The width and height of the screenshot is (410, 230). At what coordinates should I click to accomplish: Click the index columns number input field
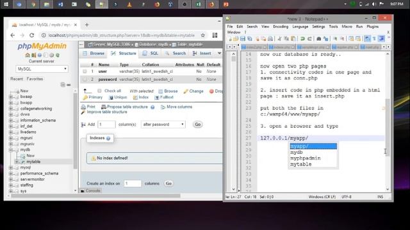click(133, 183)
